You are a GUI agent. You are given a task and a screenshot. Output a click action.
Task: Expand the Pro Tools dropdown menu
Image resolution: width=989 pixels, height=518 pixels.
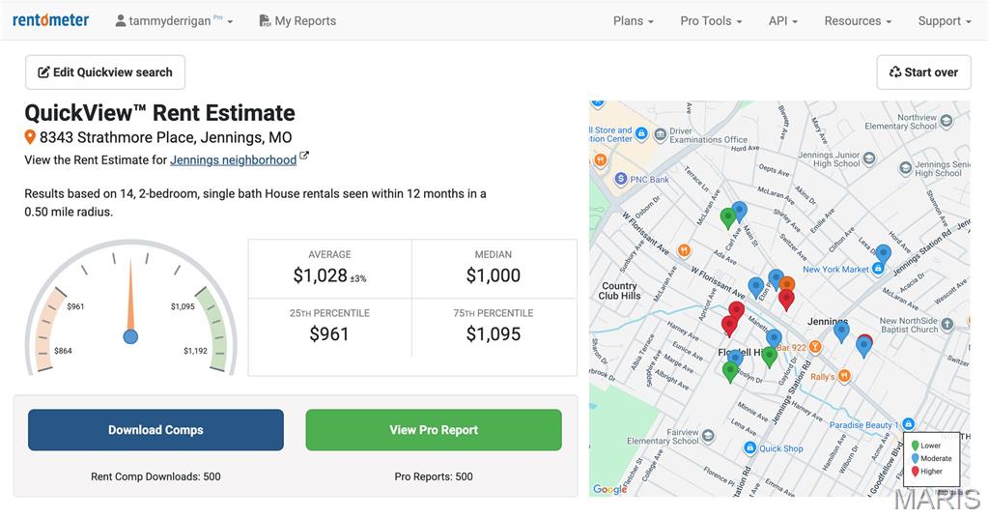click(711, 20)
